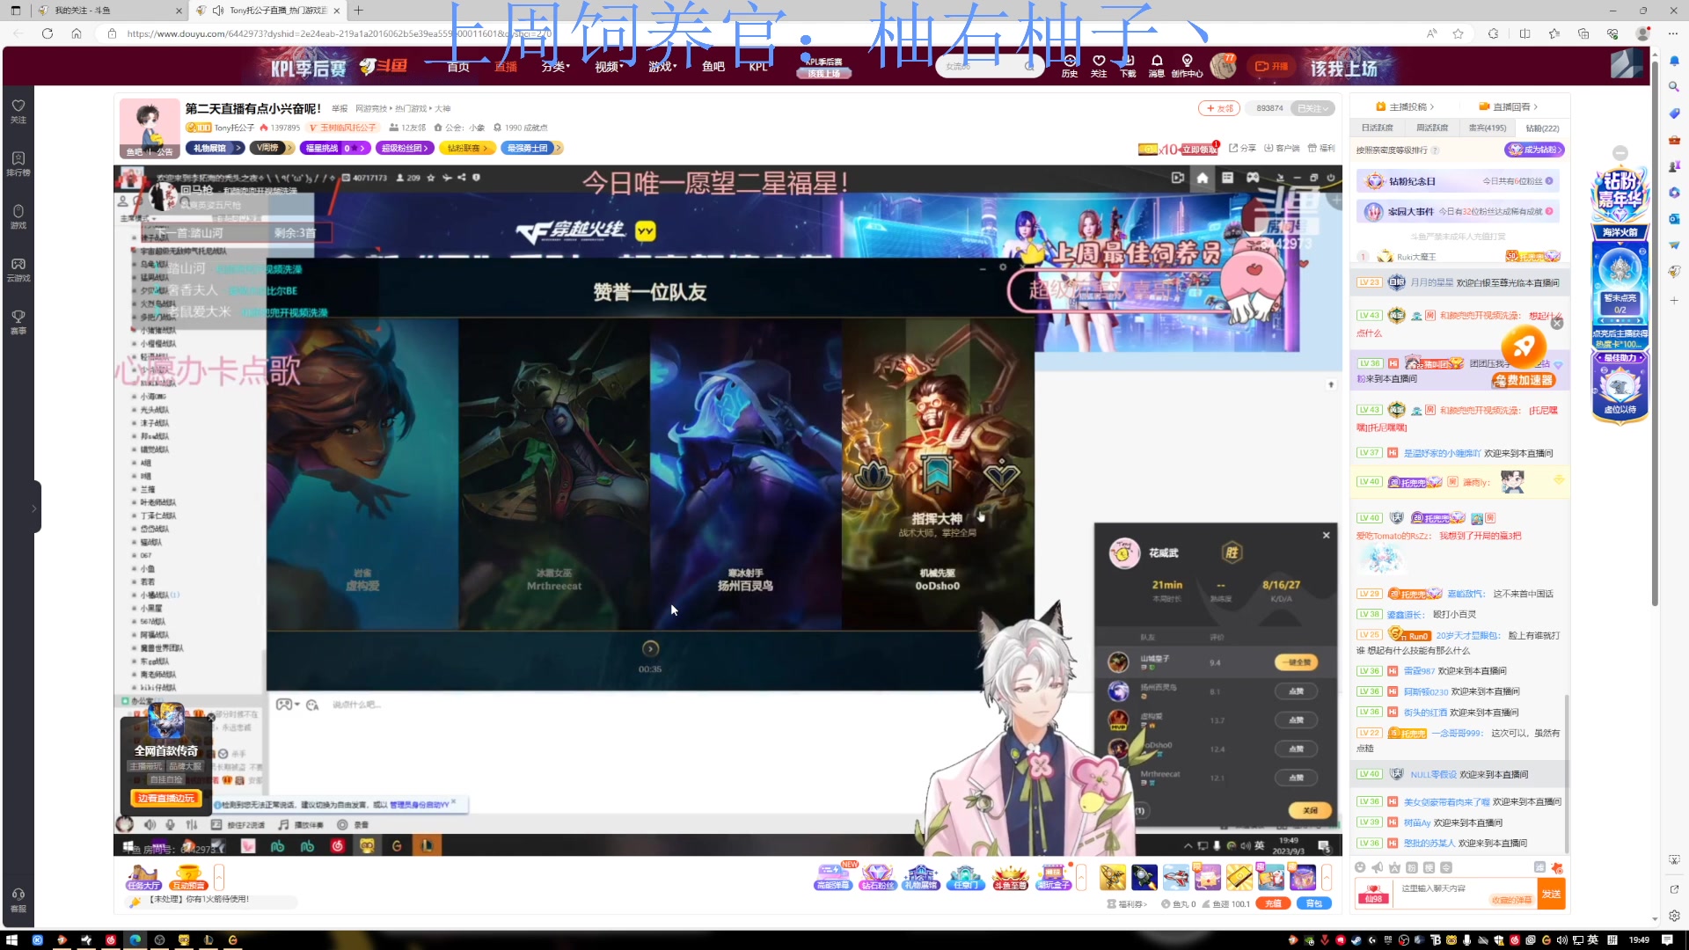Viewport: 1689px width, 950px height.
Task: Open the 礼物展馆 badge under streamer name
Action: click(x=215, y=148)
